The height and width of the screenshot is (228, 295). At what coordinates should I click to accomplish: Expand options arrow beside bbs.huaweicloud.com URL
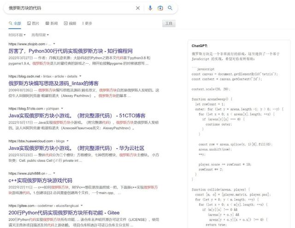coord(68,141)
